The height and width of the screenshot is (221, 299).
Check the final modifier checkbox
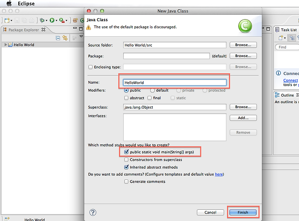pos(149,98)
